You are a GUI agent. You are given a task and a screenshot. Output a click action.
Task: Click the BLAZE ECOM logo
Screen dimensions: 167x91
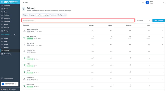tap(11, 2)
